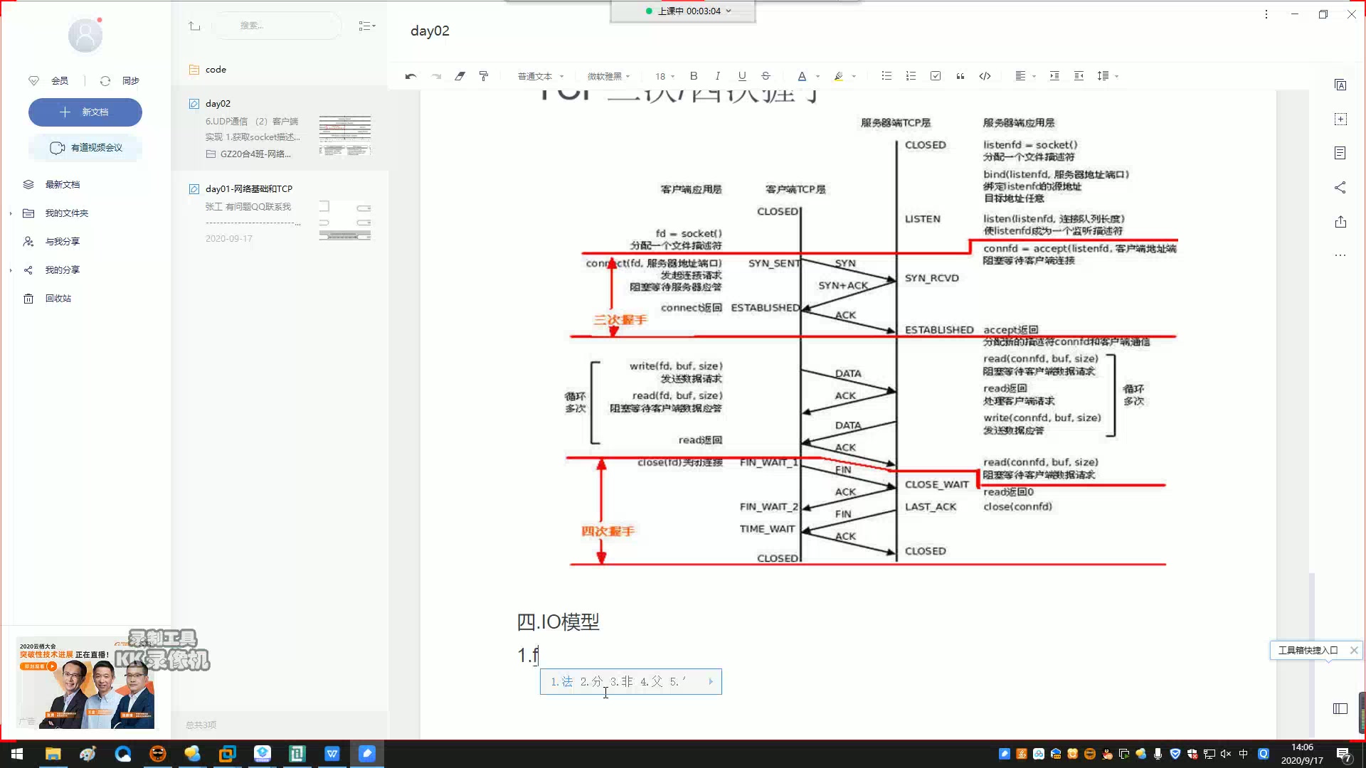Click the day02 document title
Screen dimensions: 1366x768
[x=430, y=31]
